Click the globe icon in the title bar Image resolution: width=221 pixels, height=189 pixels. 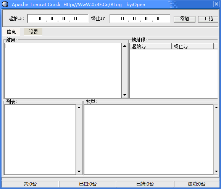click(5, 4)
